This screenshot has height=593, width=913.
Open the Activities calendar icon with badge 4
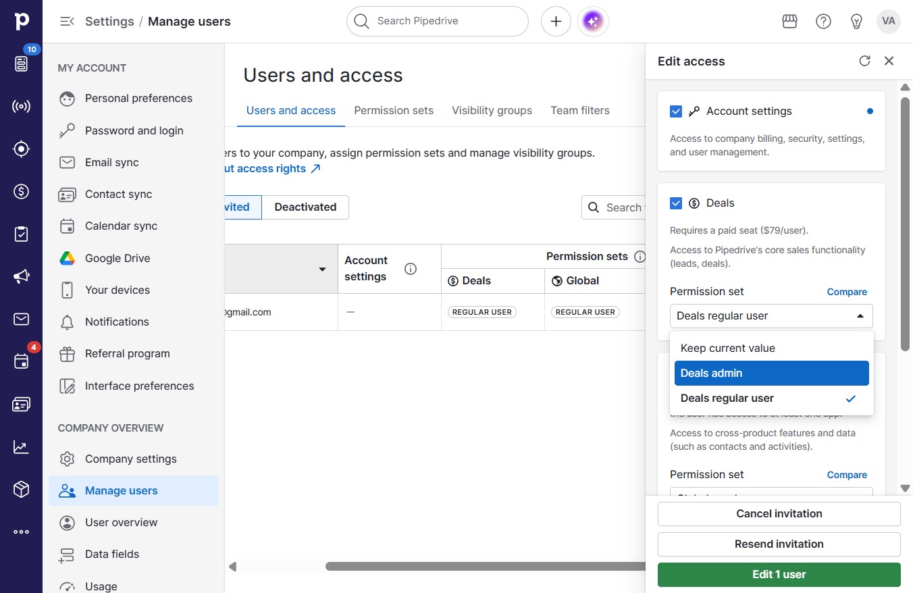22,361
